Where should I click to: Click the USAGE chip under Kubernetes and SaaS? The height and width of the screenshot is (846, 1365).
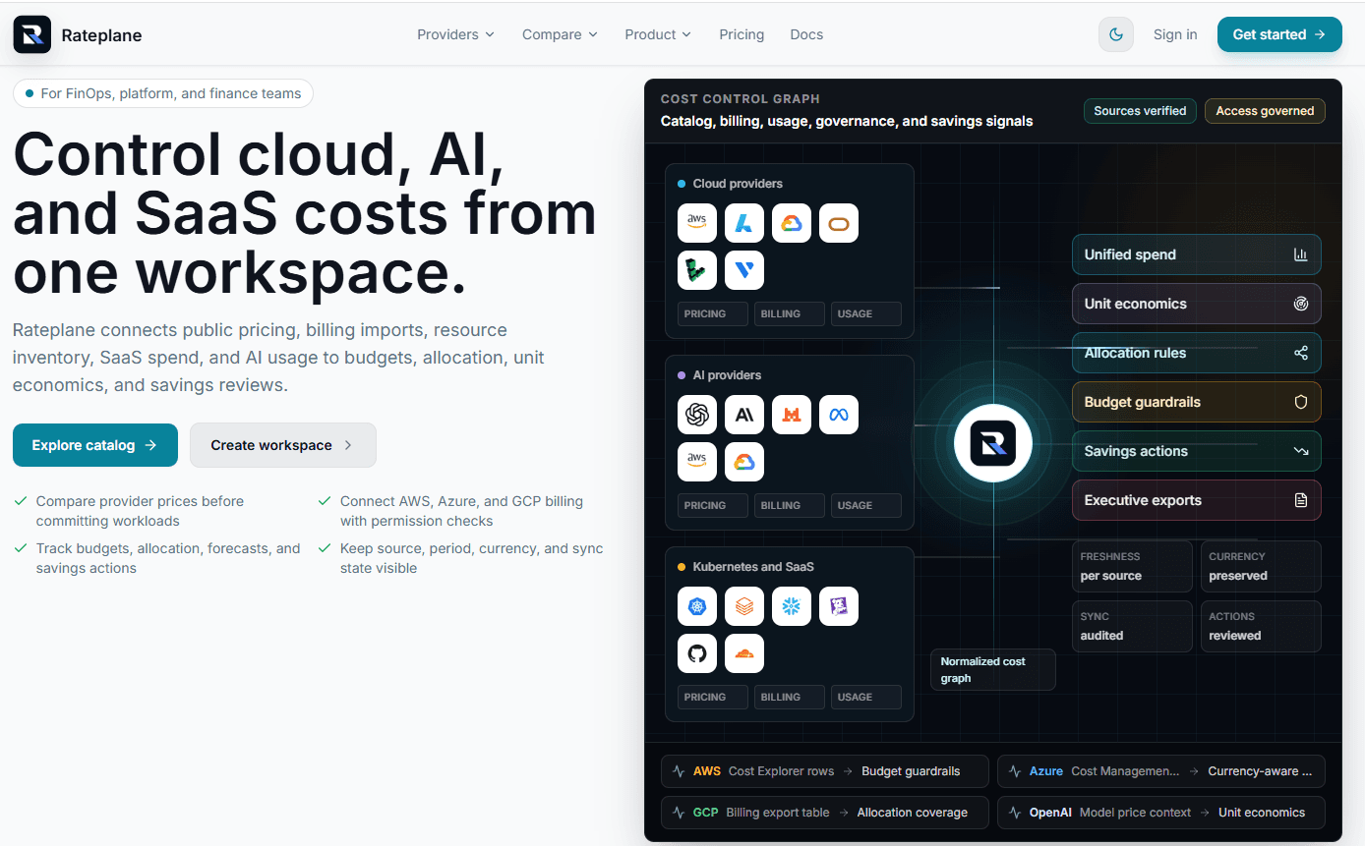tap(866, 697)
